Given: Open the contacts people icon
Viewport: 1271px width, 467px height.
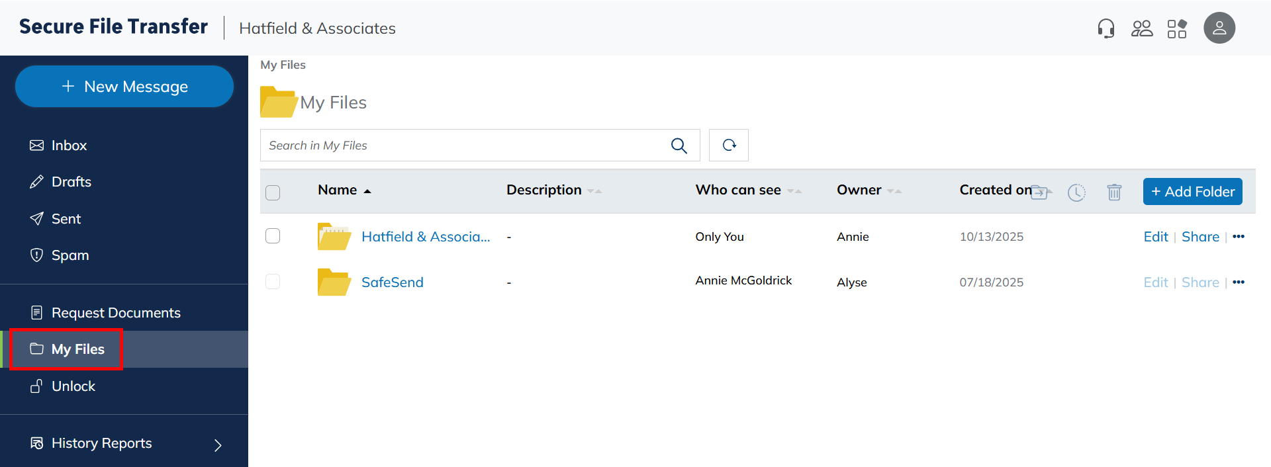Looking at the screenshot, I should tap(1141, 28).
